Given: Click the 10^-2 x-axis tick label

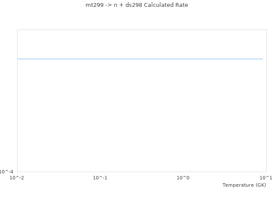Looking at the screenshot, I should (17, 178).
